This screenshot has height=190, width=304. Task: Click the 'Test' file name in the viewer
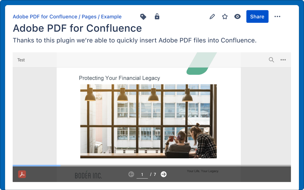[x=21, y=60]
